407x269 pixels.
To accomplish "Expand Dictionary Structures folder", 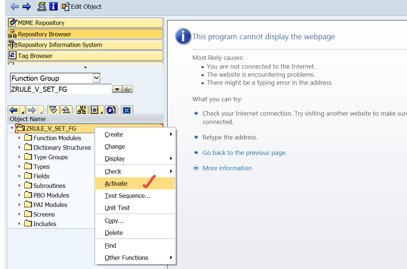I will 19,148.
